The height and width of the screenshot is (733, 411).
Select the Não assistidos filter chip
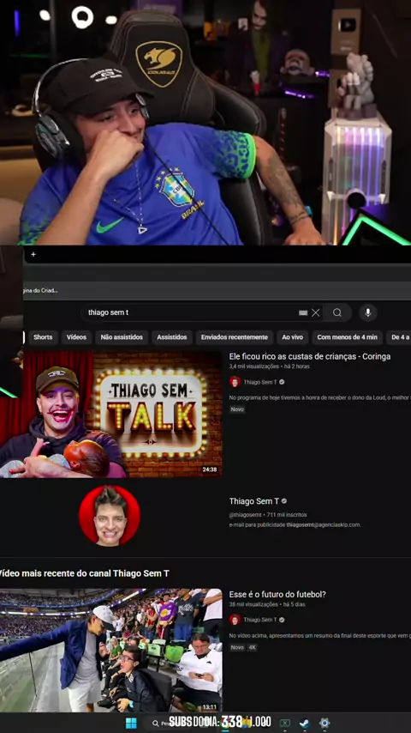(x=122, y=337)
